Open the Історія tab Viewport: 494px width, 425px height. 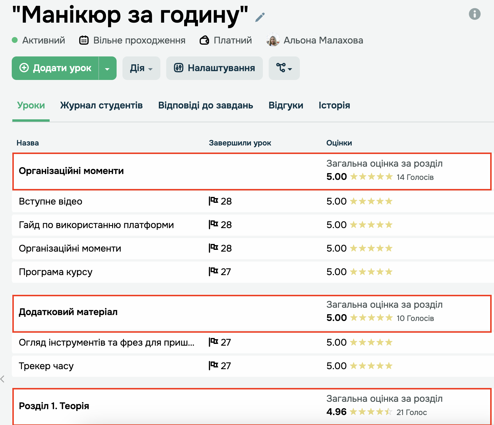click(334, 106)
